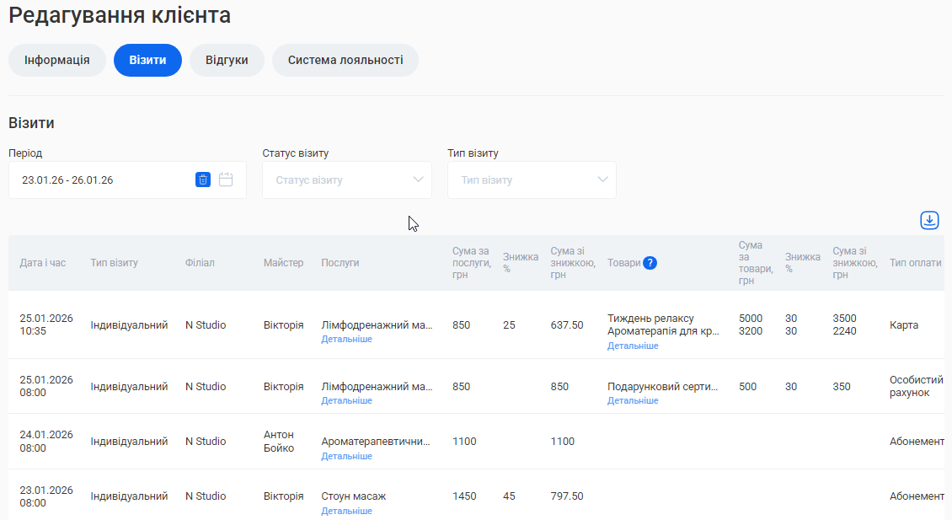Image resolution: width=952 pixels, height=520 pixels.
Task: Open Детальніше under Тиждень релаксу goods
Action: pyautogui.click(x=633, y=346)
